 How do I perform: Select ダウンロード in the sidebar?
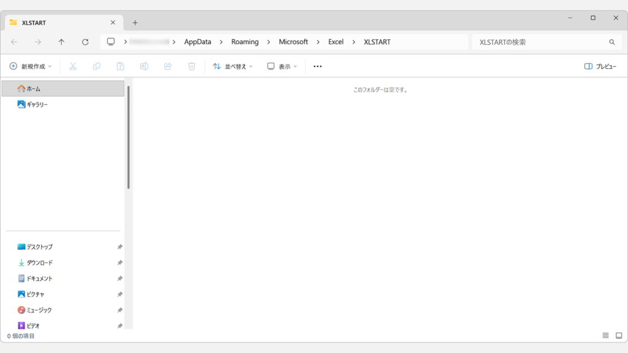pos(39,263)
